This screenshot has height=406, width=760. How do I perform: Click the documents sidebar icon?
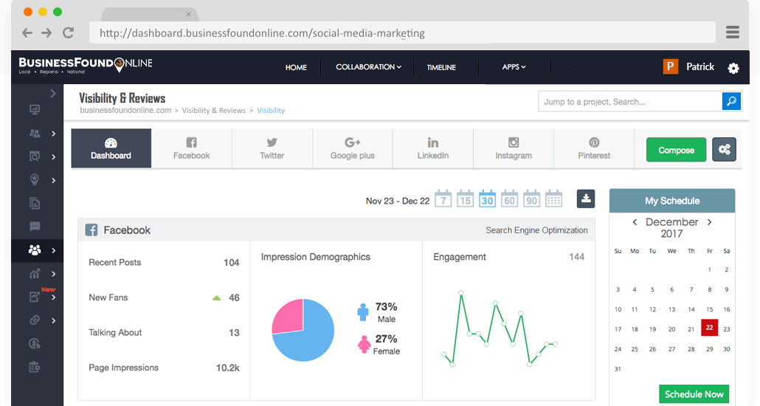[x=35, y=203]
